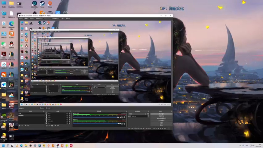Add a new source with the plus icon
Viewport: 263px width, 148px height.
[47, 126]
